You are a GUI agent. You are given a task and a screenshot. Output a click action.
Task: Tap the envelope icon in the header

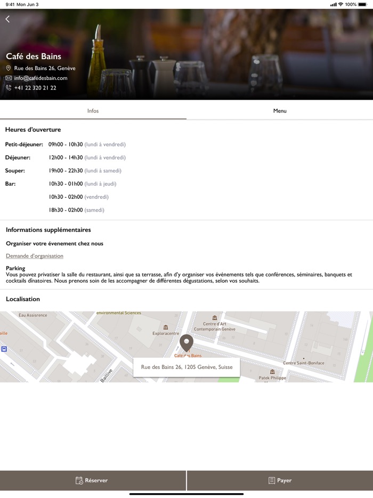9,78
